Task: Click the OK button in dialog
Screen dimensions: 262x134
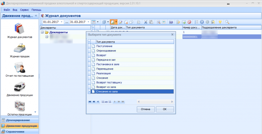Action: [165, 109]
